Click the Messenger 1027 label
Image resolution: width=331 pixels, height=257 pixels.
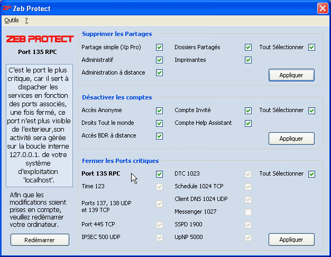(x=196, y=212)
